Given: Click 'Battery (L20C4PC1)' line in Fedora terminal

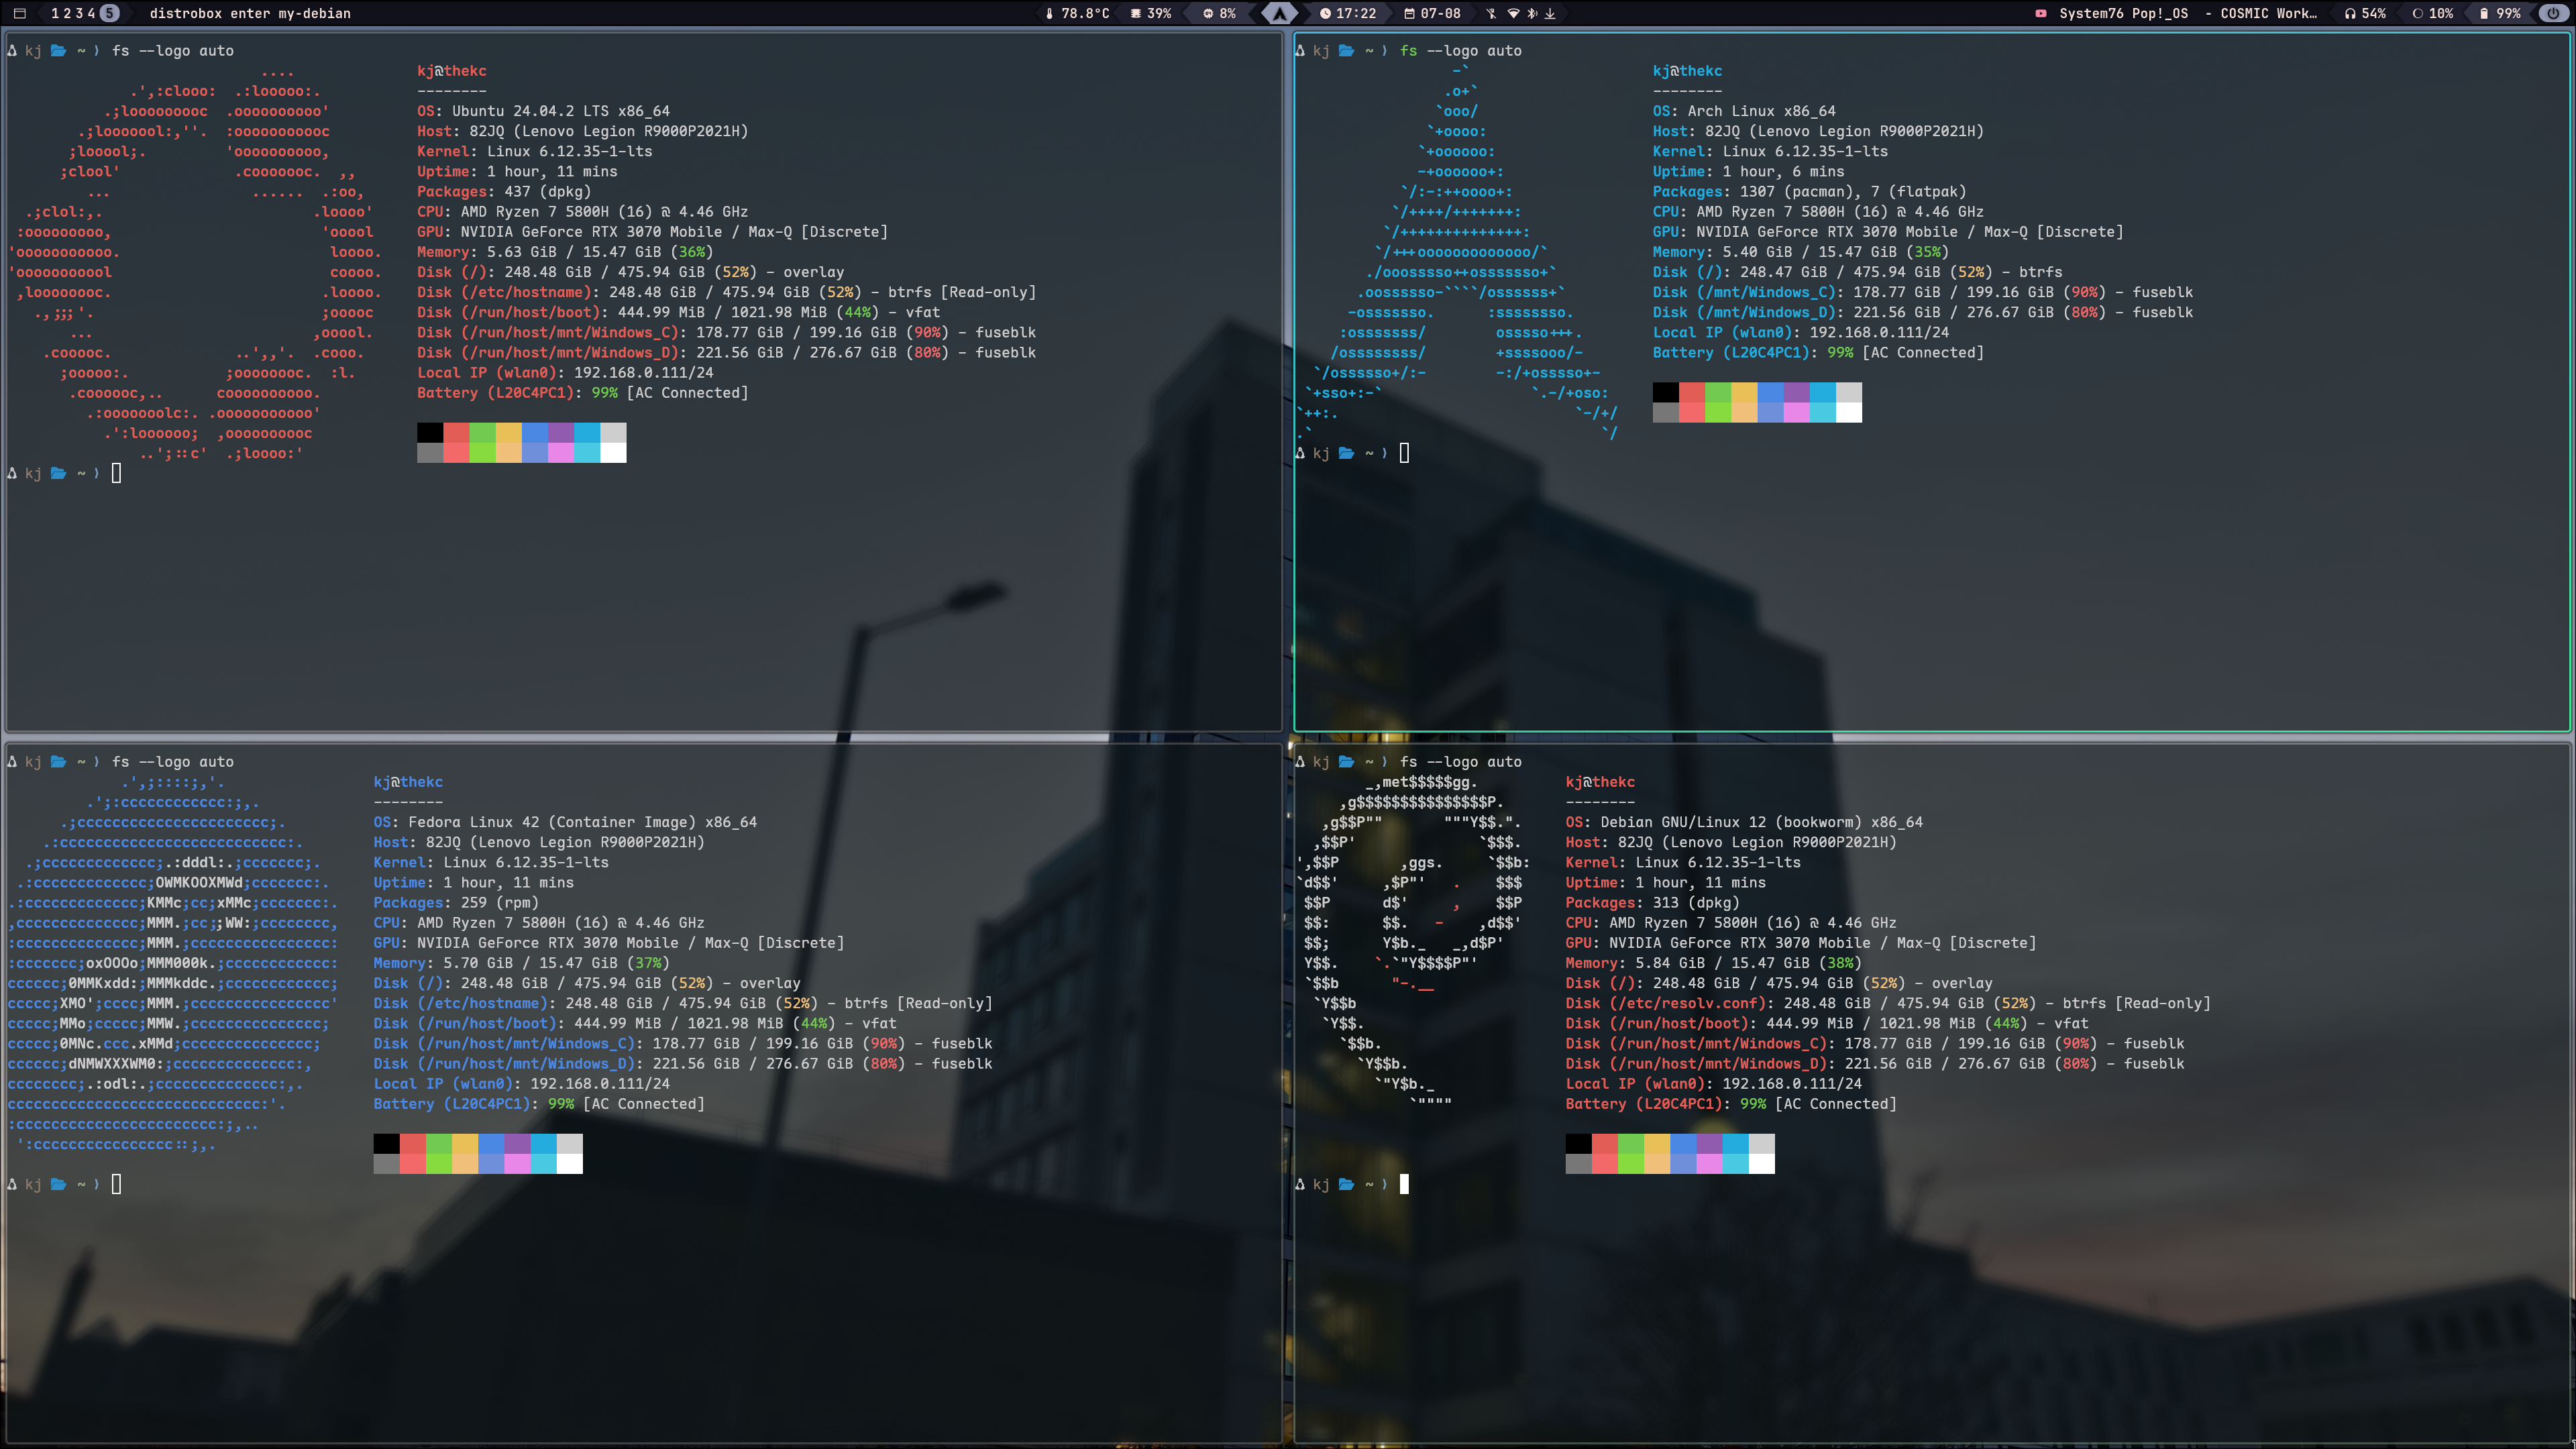Looking at the screenshot, I should tap(539, 1104).
